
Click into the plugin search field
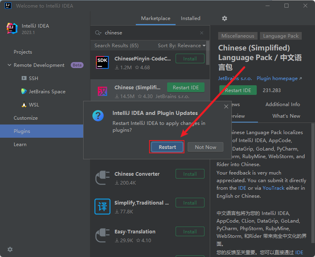click(x=151, y=33)
